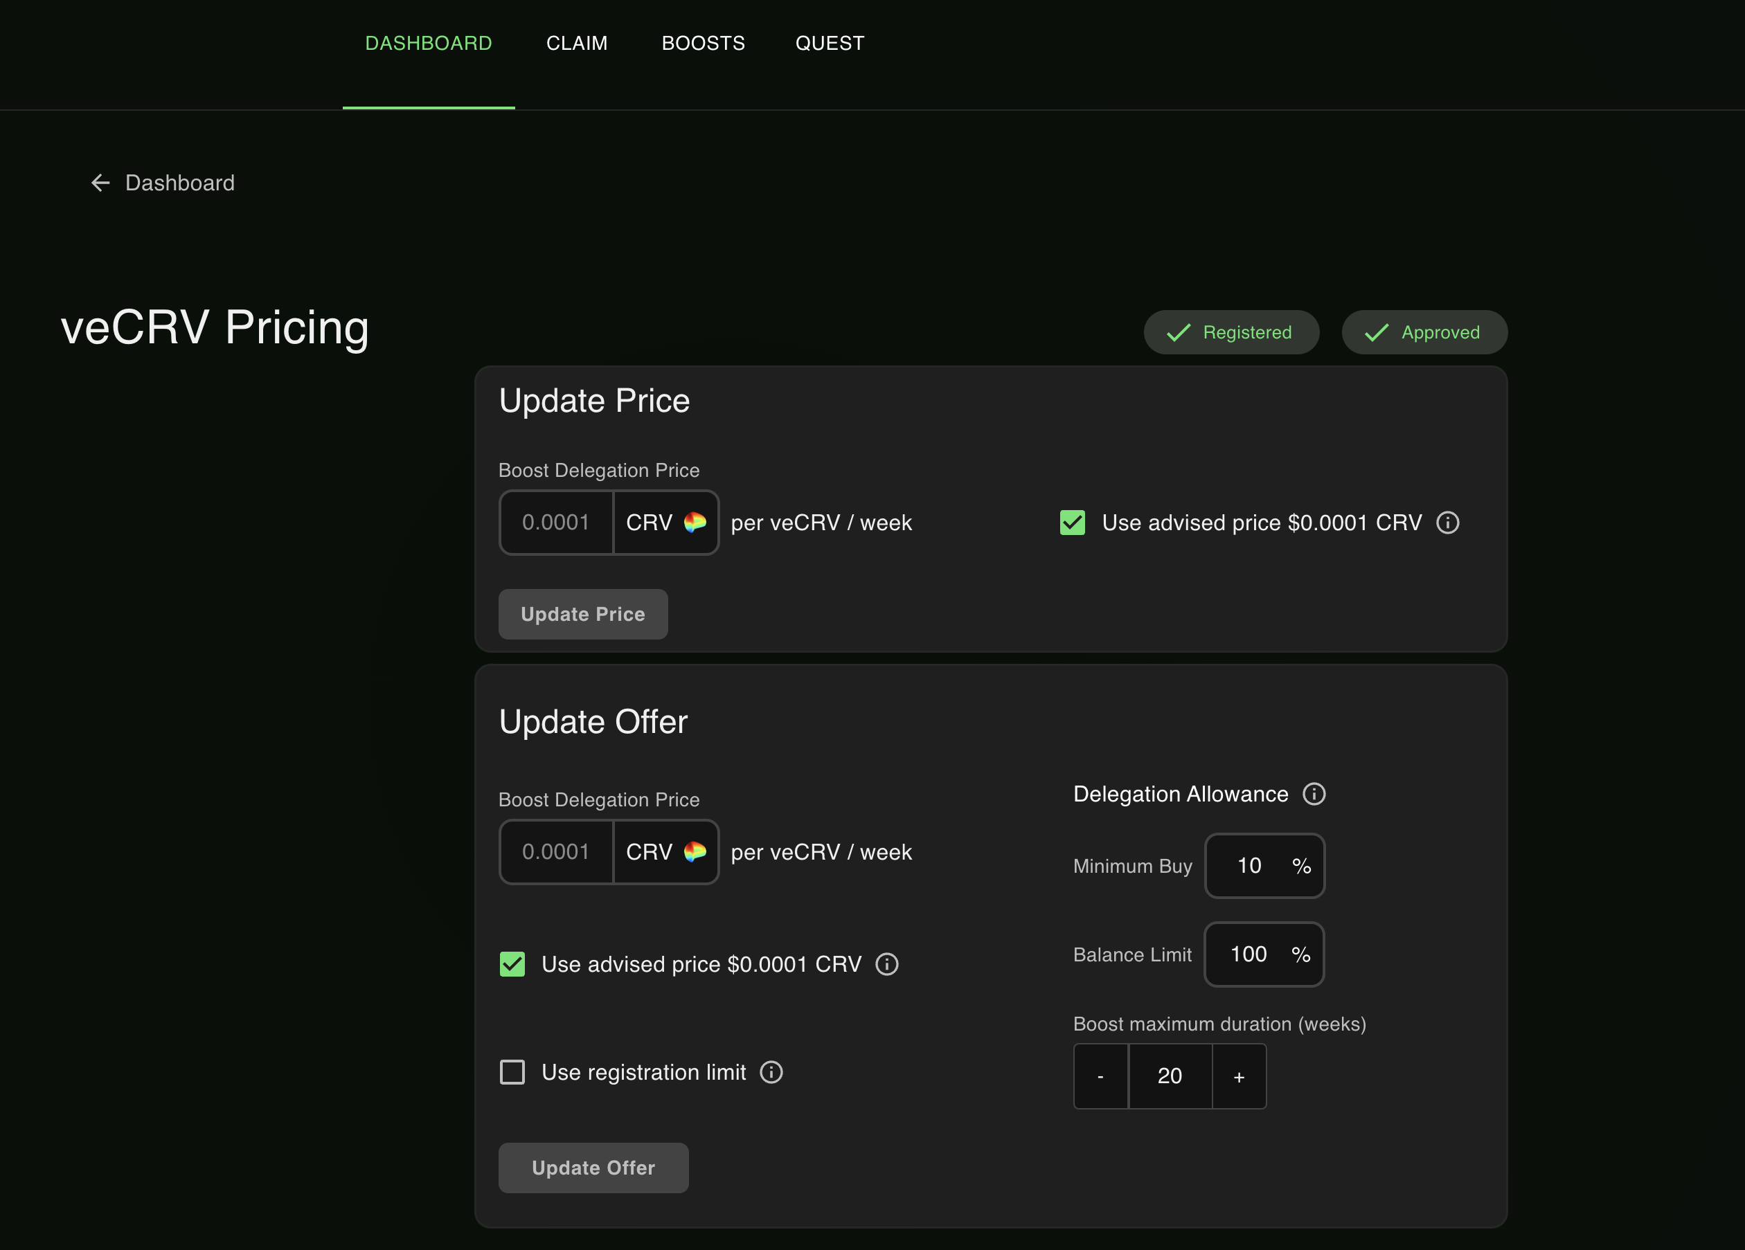Viewport: 1745px width, 1250px height.
Task: Click CRV token icon in Update Offer section
Action: [695, 852]
